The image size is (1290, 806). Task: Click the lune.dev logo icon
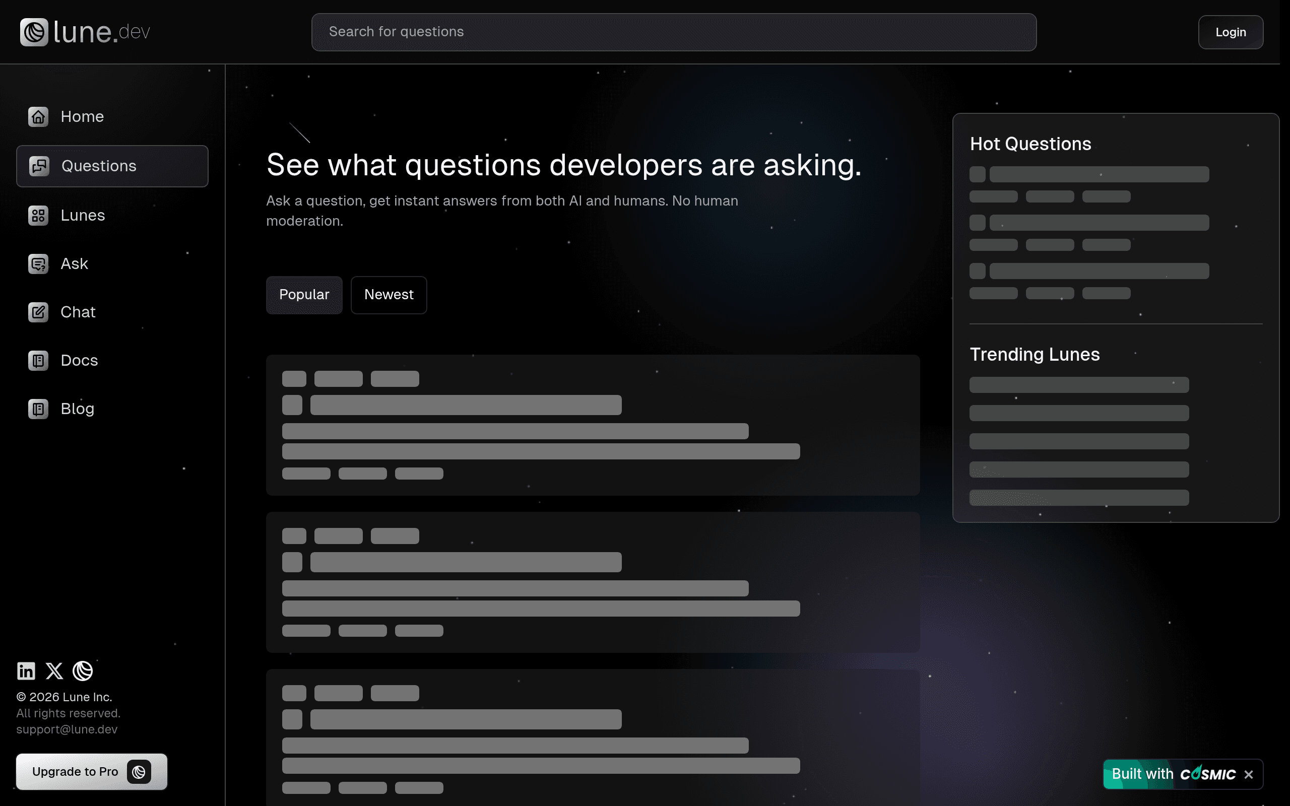(34, 32)
